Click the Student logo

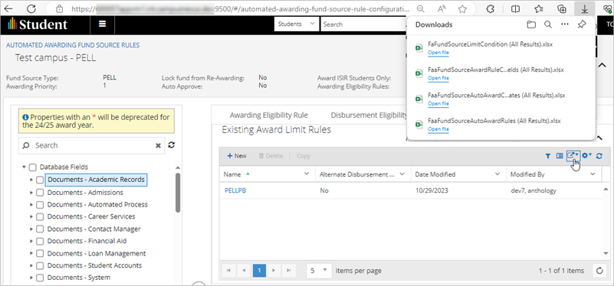coord(38,24)
